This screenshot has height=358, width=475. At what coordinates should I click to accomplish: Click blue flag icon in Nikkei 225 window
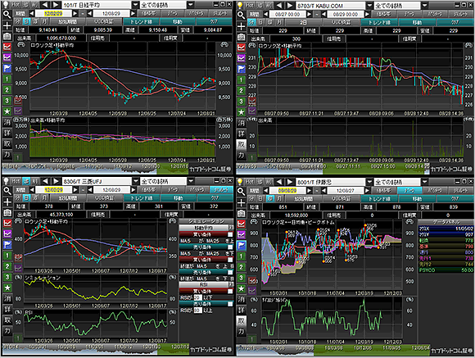click(x=7, y=68)
